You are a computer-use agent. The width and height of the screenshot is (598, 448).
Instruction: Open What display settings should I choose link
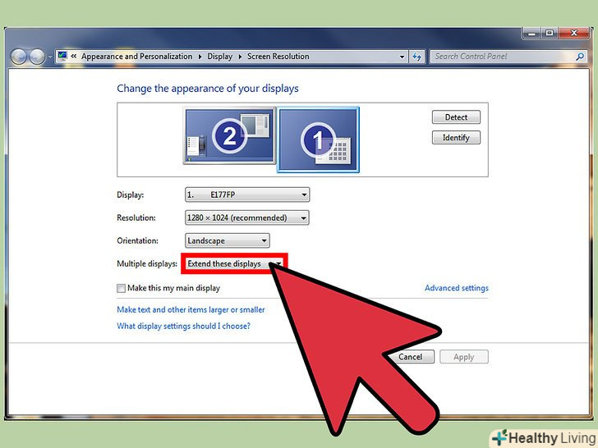183,326
